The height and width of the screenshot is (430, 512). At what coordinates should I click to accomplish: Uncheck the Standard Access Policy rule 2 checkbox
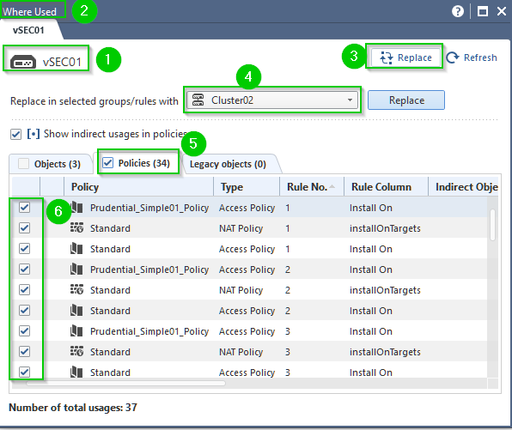(x=25, y=310)
